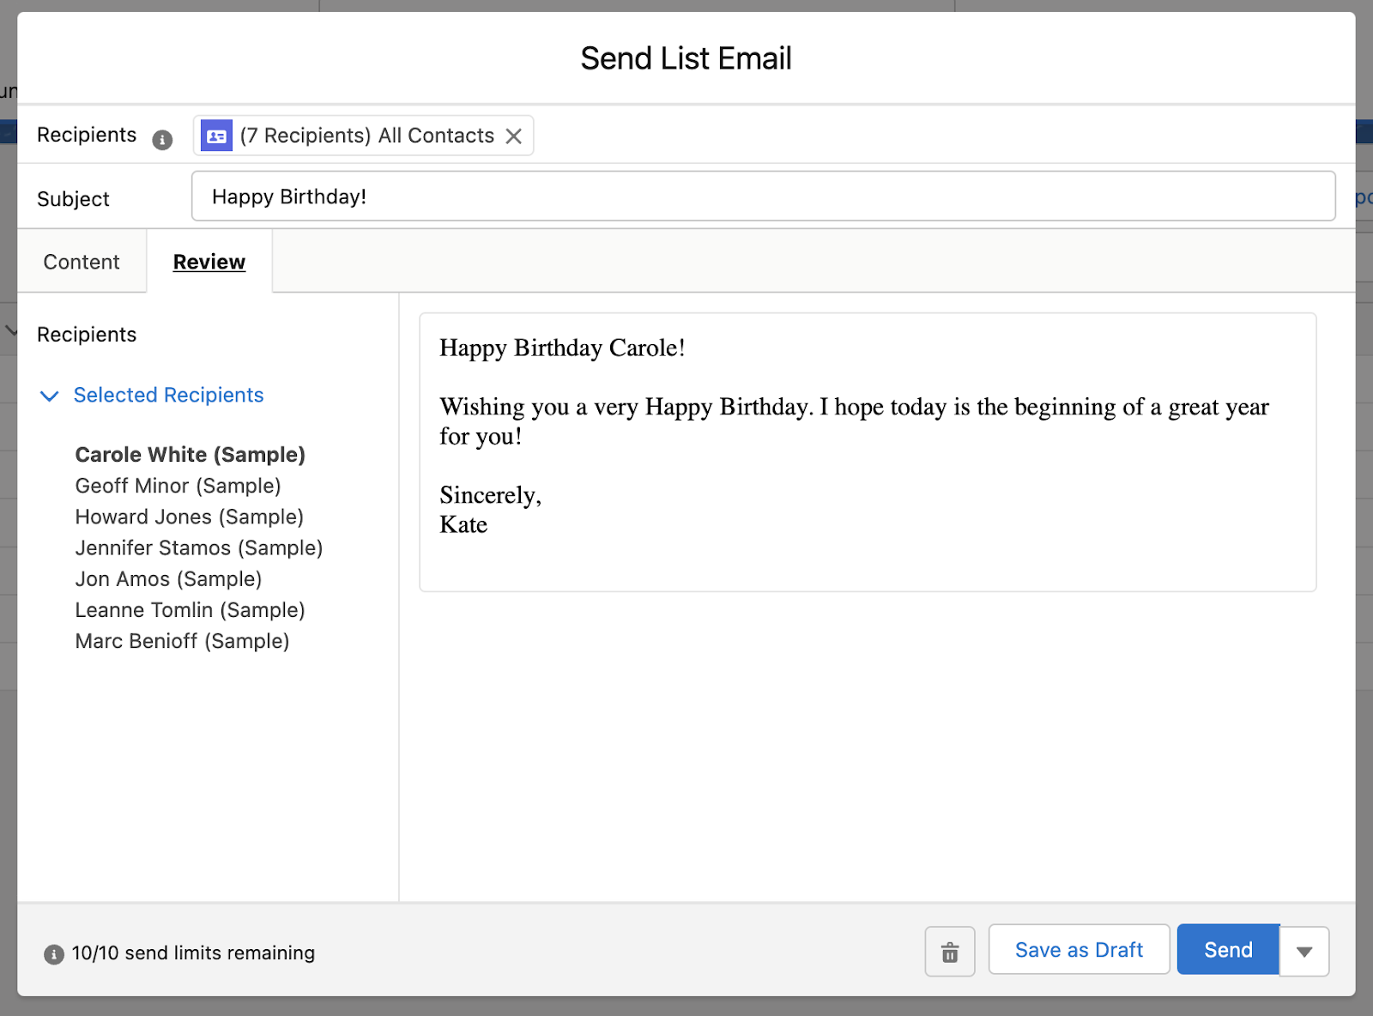Select recipient Jennifer Stamos (Sample)
The height and width of the screenshot is (1016, 1373).
click(x=199, y=547)
